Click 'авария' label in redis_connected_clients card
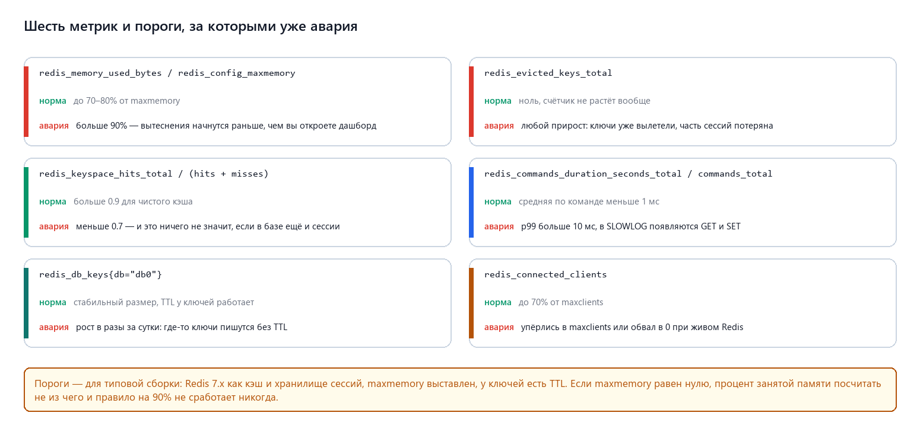The height and width of the screenshot is (435, 920). [499, 327]
